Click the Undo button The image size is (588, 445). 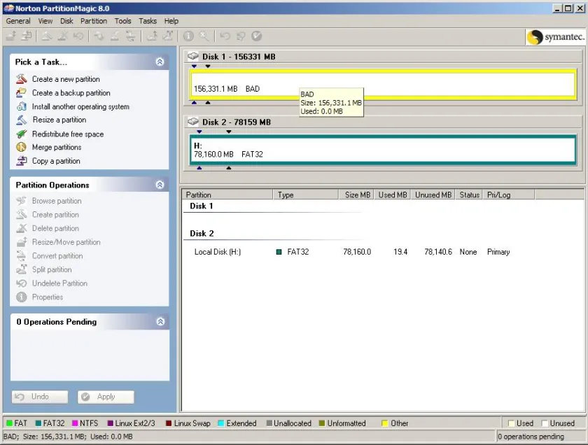pyautogui.click(x=40, y=397)
